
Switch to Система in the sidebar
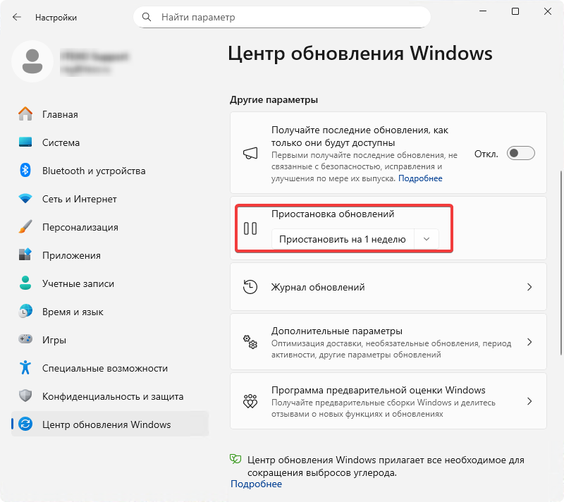[24, 142]
